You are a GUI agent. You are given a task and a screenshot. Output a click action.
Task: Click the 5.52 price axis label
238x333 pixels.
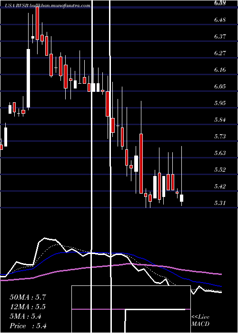click(x=220, y=169)
